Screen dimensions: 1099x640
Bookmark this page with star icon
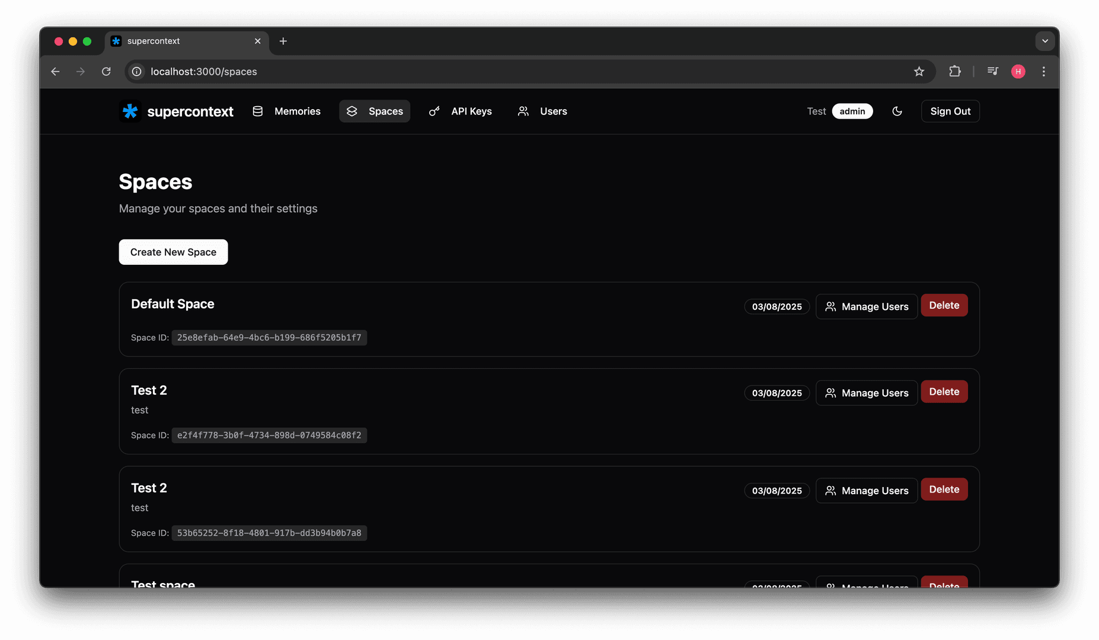click(x=919, y=72)
